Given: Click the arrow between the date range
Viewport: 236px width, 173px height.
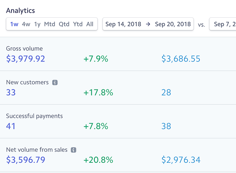Looking at the screenshot, I should click(x=148, y=24).
